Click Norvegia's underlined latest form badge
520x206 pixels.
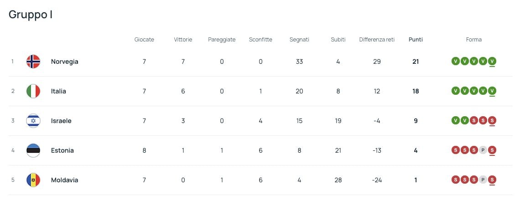(492, 62)
